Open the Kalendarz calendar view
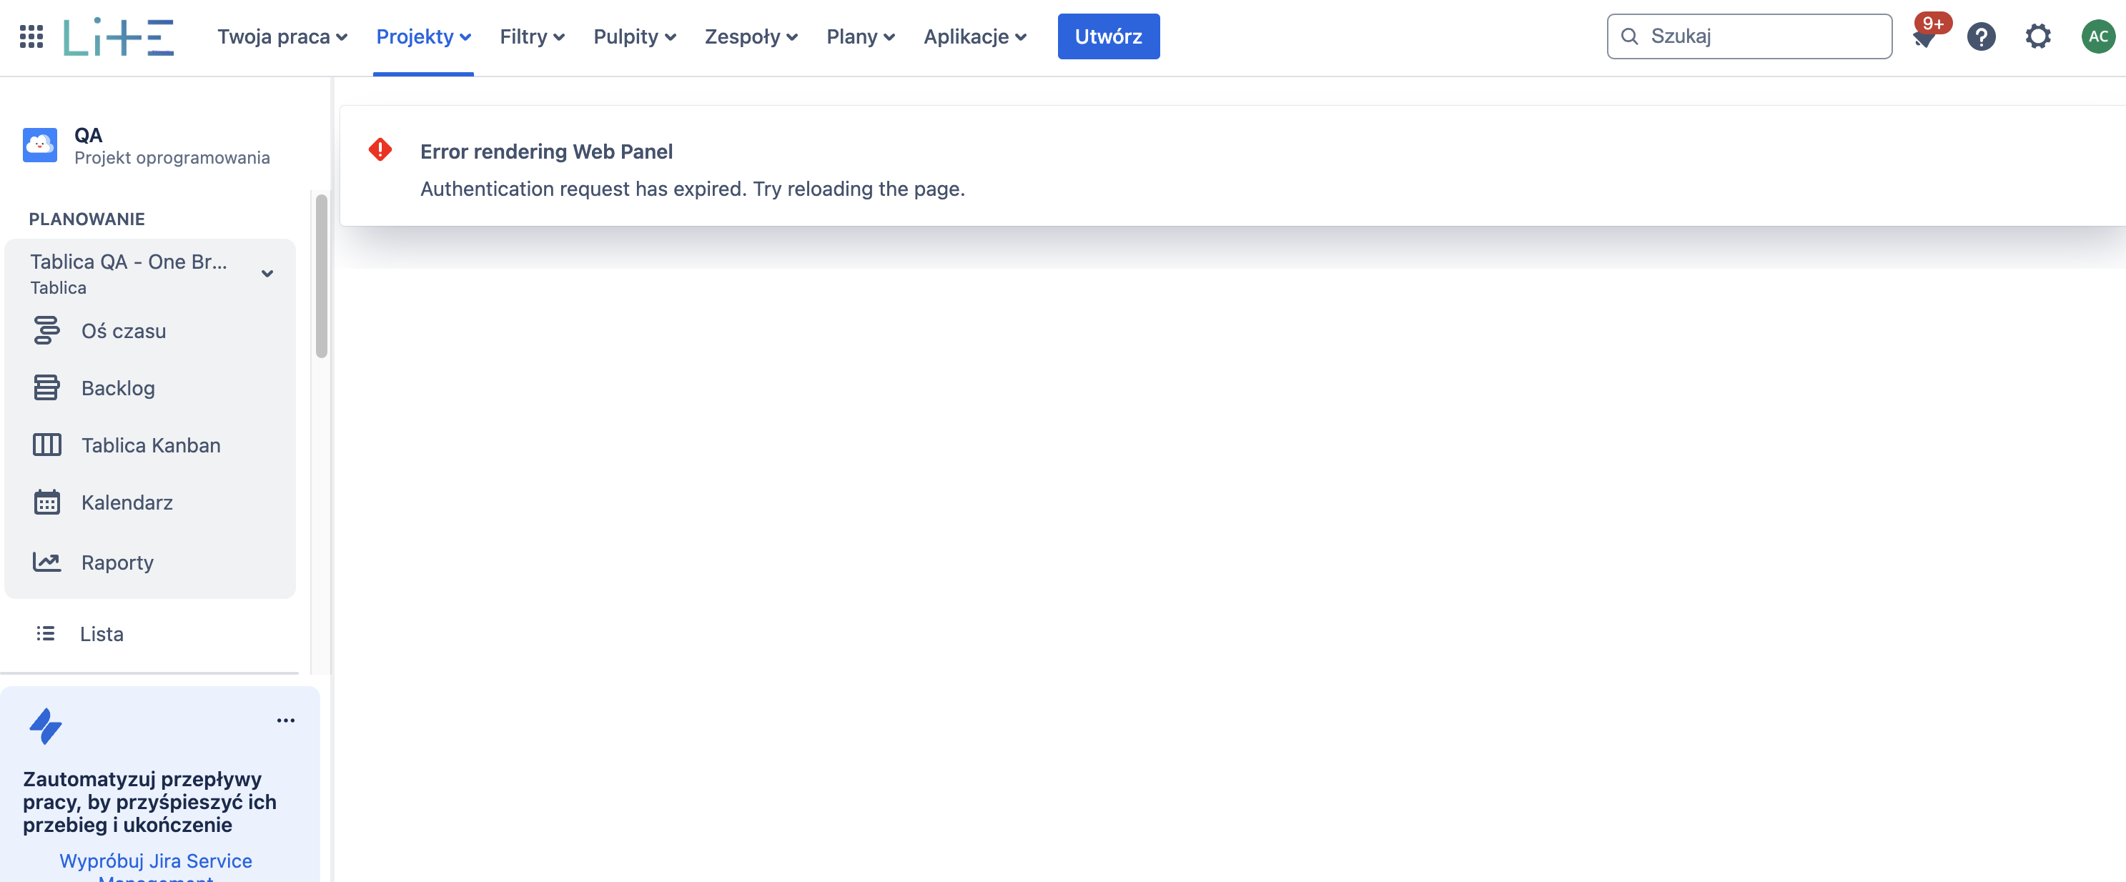This screenshot has width=2126, height=882. (x=127, y=502)
